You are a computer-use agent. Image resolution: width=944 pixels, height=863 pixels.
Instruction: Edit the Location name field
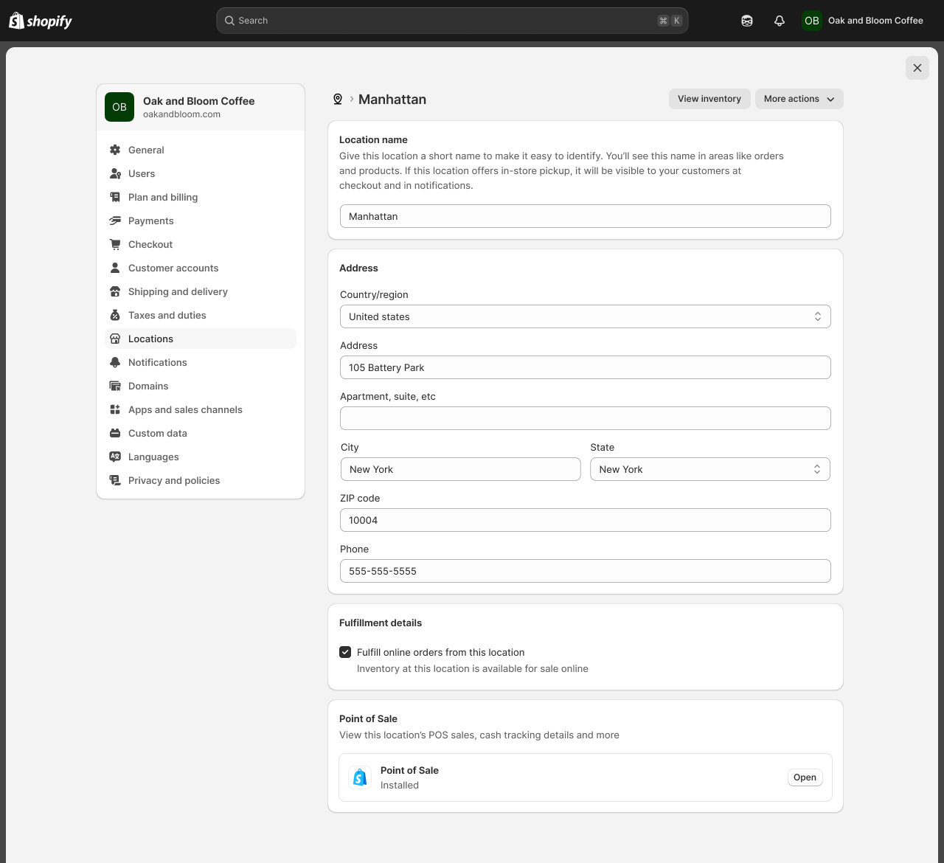[x=586, y=216]
